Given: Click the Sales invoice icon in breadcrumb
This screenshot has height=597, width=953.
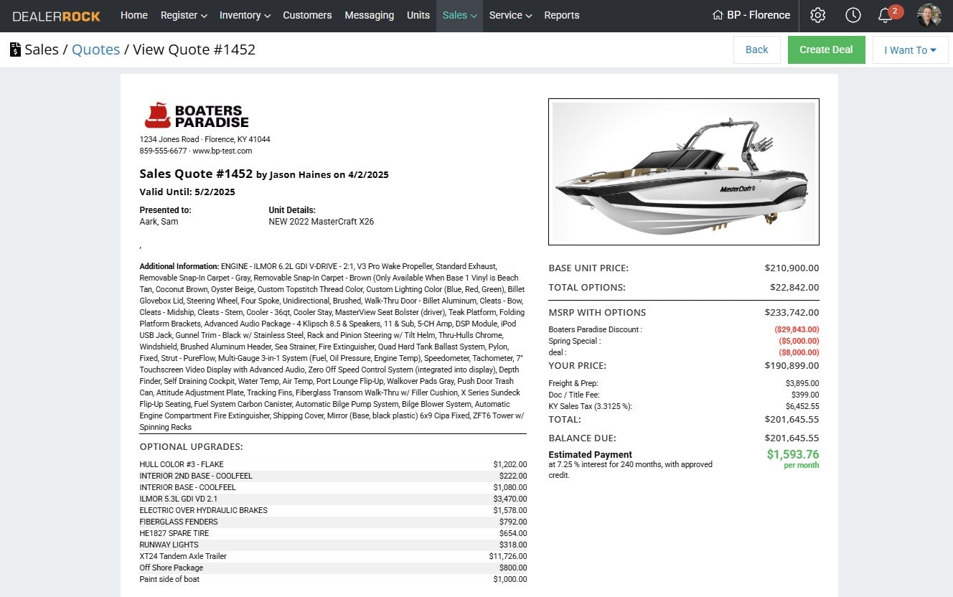Looking at the screenshot, I should [x=15, y=50].
